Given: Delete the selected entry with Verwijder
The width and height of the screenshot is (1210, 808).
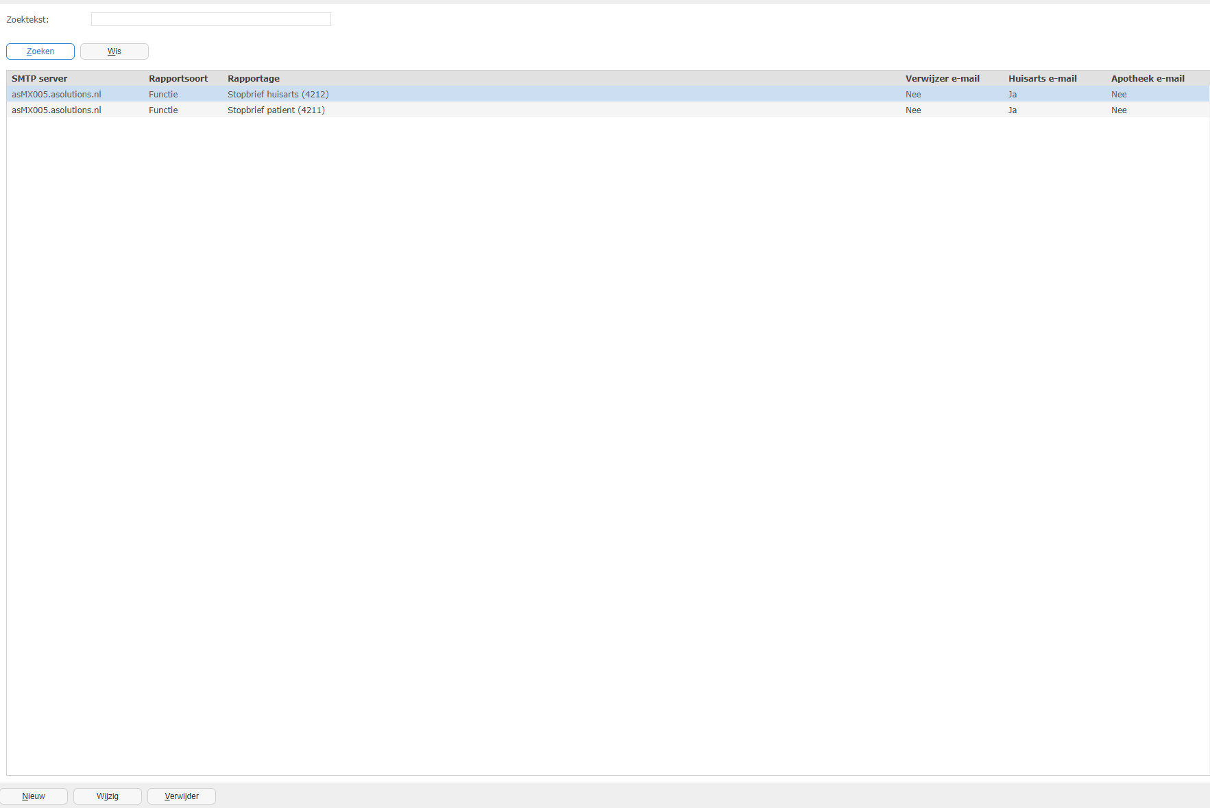Looking at the screenshot, I should pos(182,796).
